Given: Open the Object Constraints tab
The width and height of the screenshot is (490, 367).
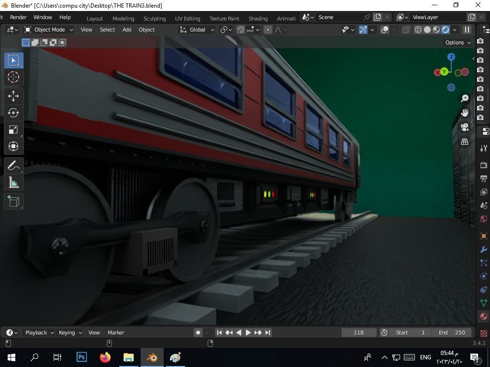Looking at the screenshot, I should 484,290.
